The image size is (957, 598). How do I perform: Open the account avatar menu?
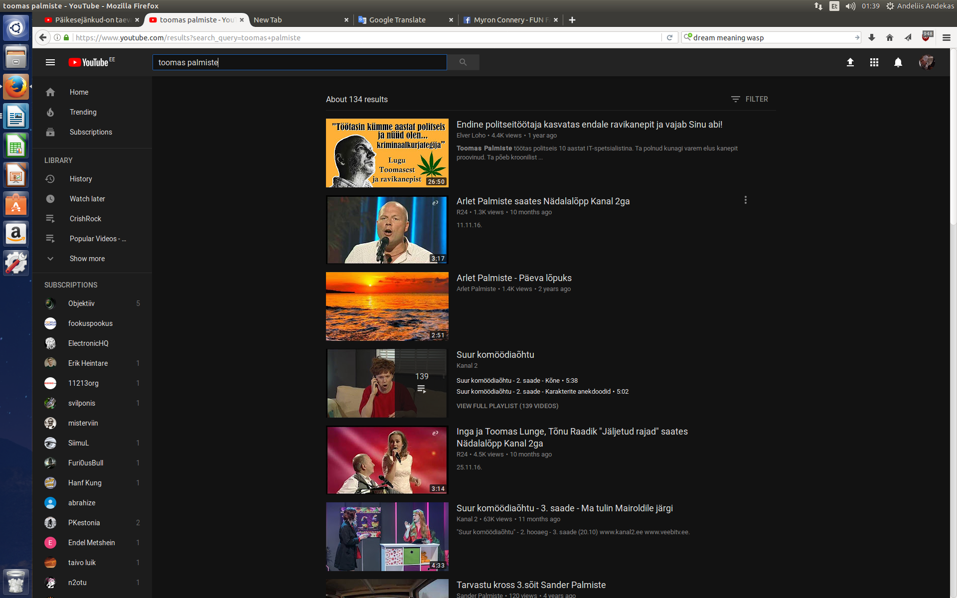coord(927,62)
